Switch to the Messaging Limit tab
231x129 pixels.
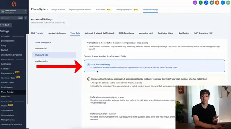(x=146, y=33)
